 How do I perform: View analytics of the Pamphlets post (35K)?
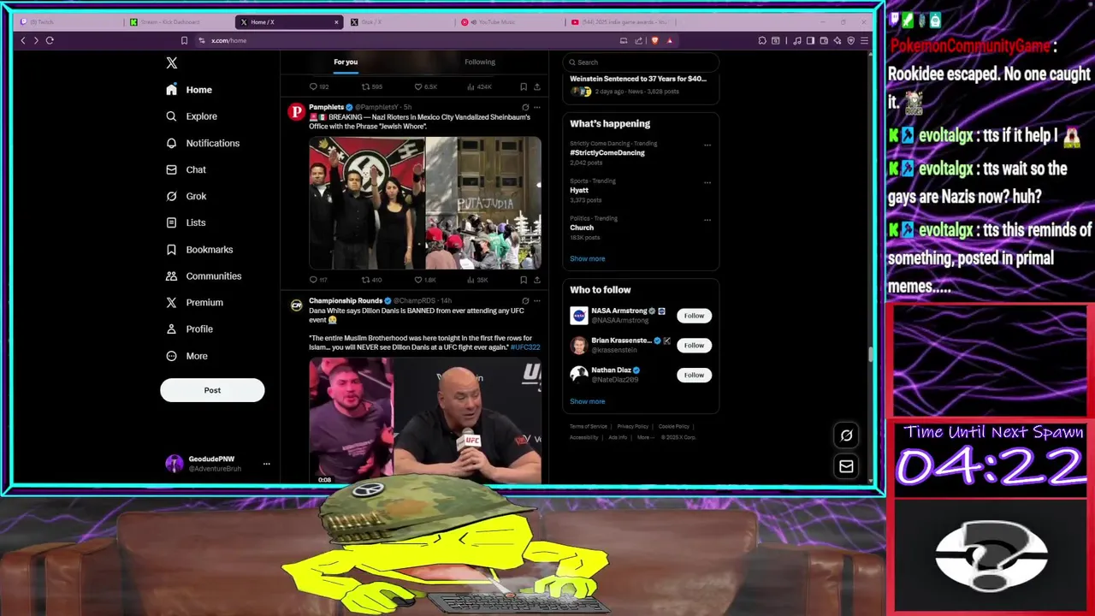(x=477, y=280)
